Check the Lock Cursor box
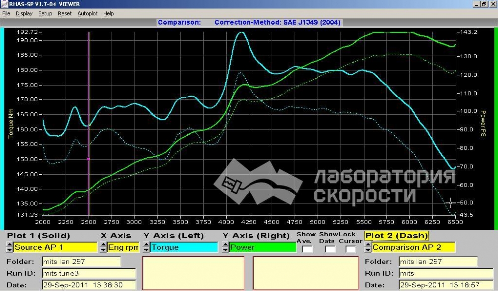Image resolution: width=498 pixels, height=291 pixels. 350,249
